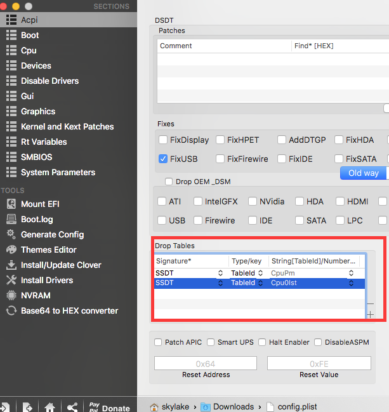Click the home icon in bottom toolbar
The width and height of the screenshot is (389, 412).
[49, 407]
